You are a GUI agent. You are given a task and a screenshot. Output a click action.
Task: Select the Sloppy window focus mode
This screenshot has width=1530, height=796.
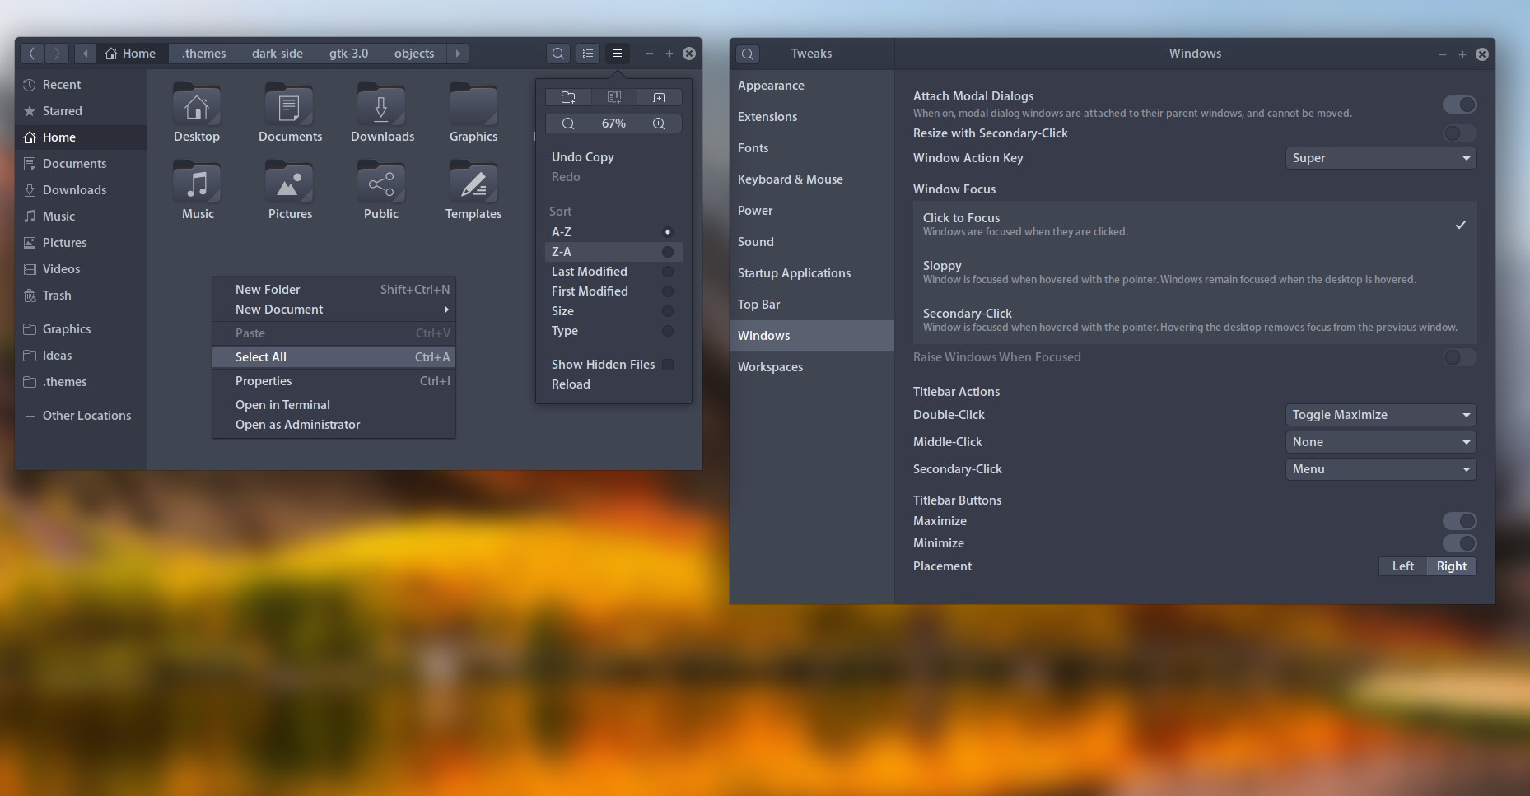click(1195, 272)
